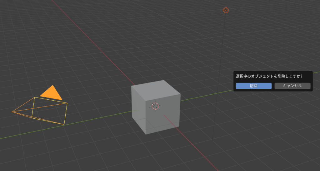
Task: Click the cube's top back corner
Action: (x=164, y=80)
